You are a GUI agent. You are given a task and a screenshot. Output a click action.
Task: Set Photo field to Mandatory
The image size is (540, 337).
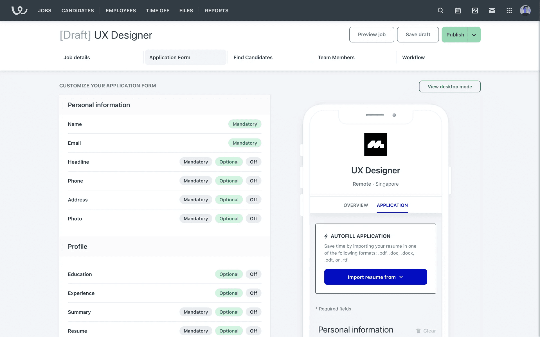point(196,218)
